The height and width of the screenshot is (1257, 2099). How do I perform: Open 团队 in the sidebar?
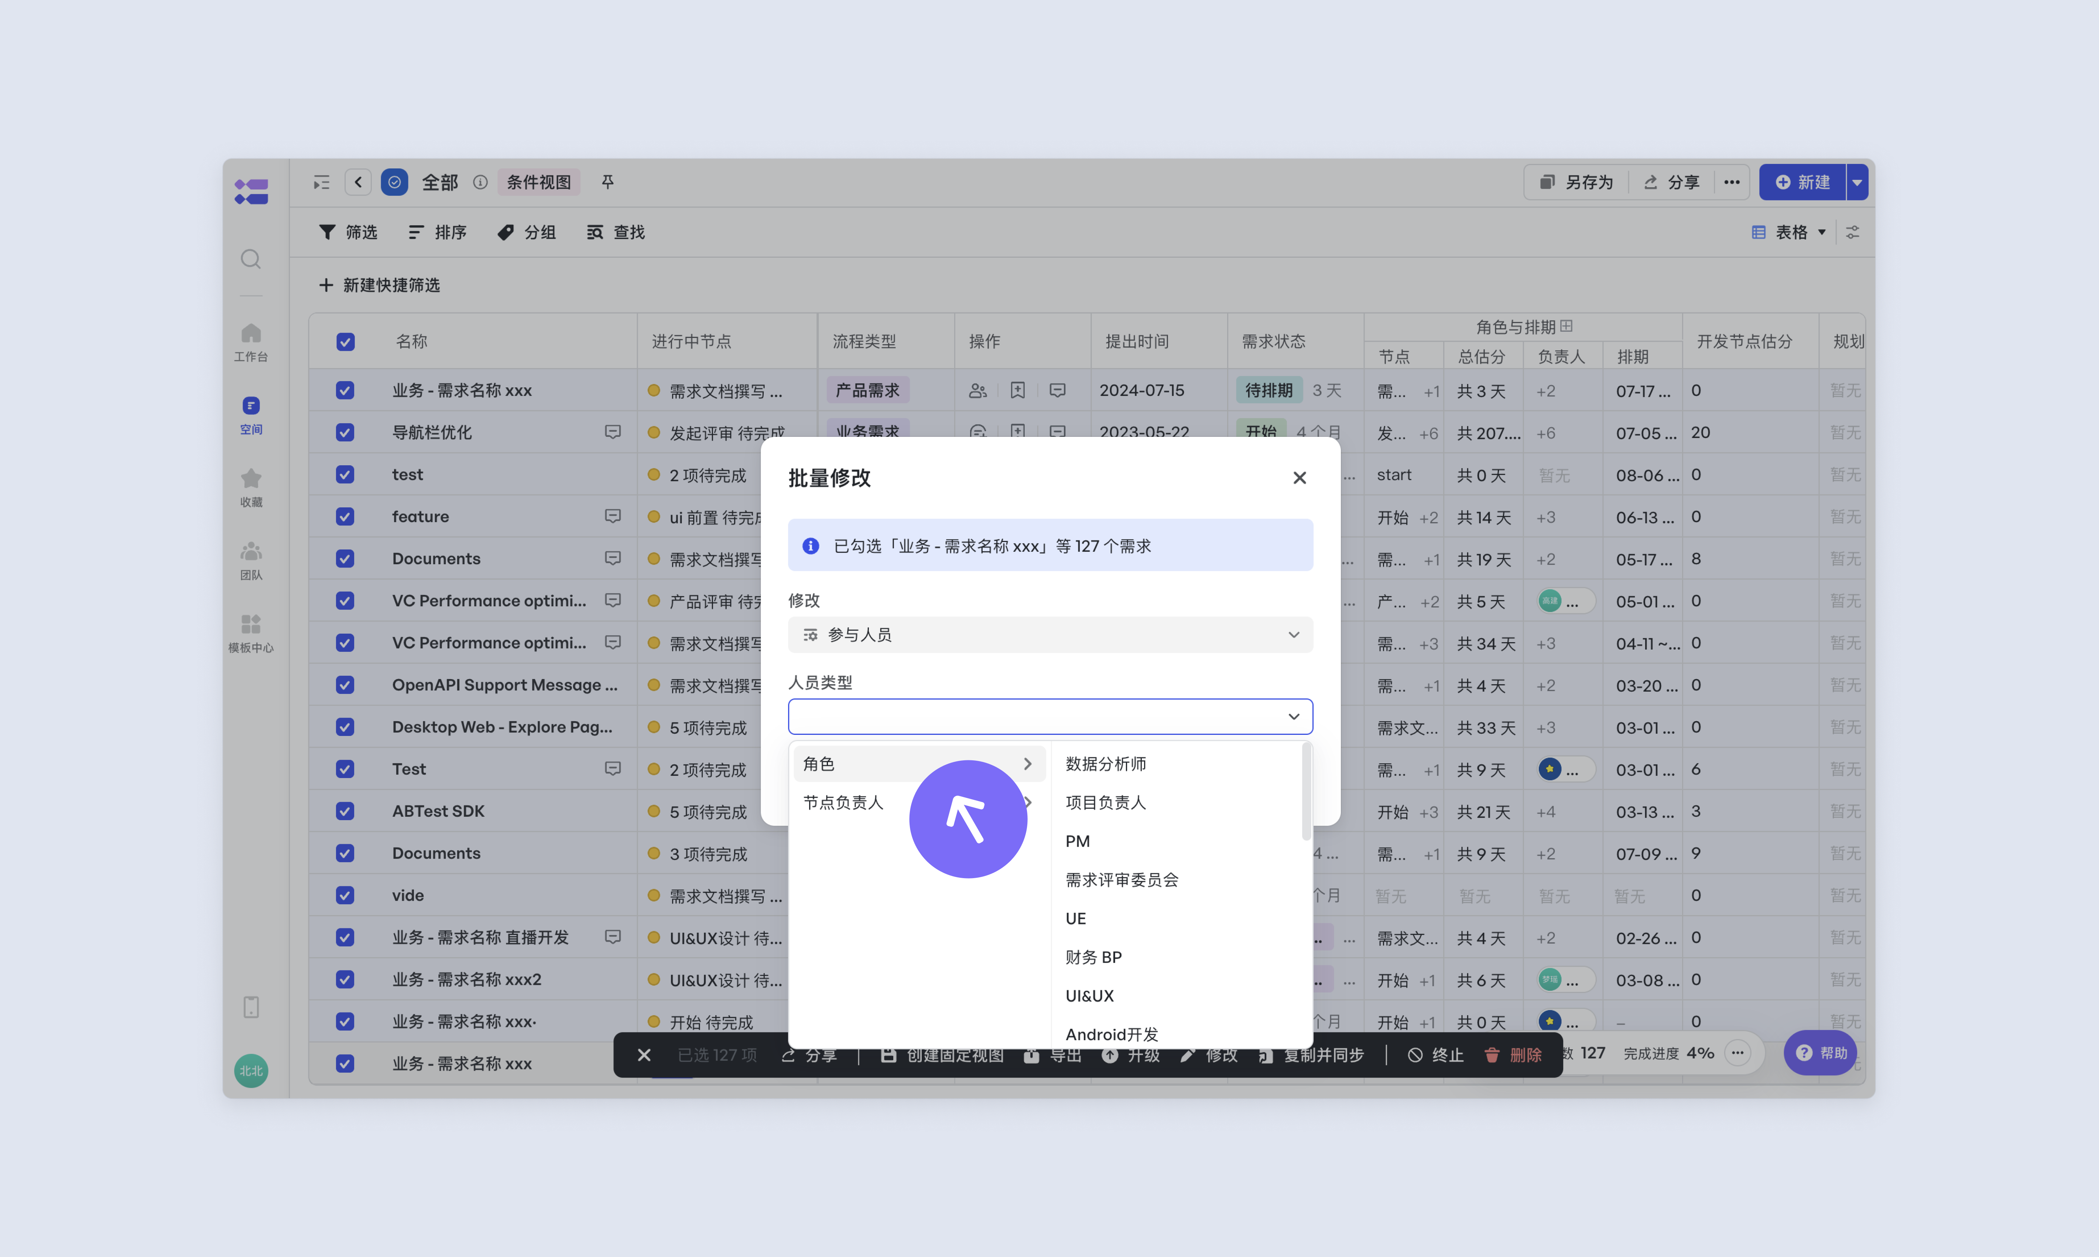tap(251, 561)
